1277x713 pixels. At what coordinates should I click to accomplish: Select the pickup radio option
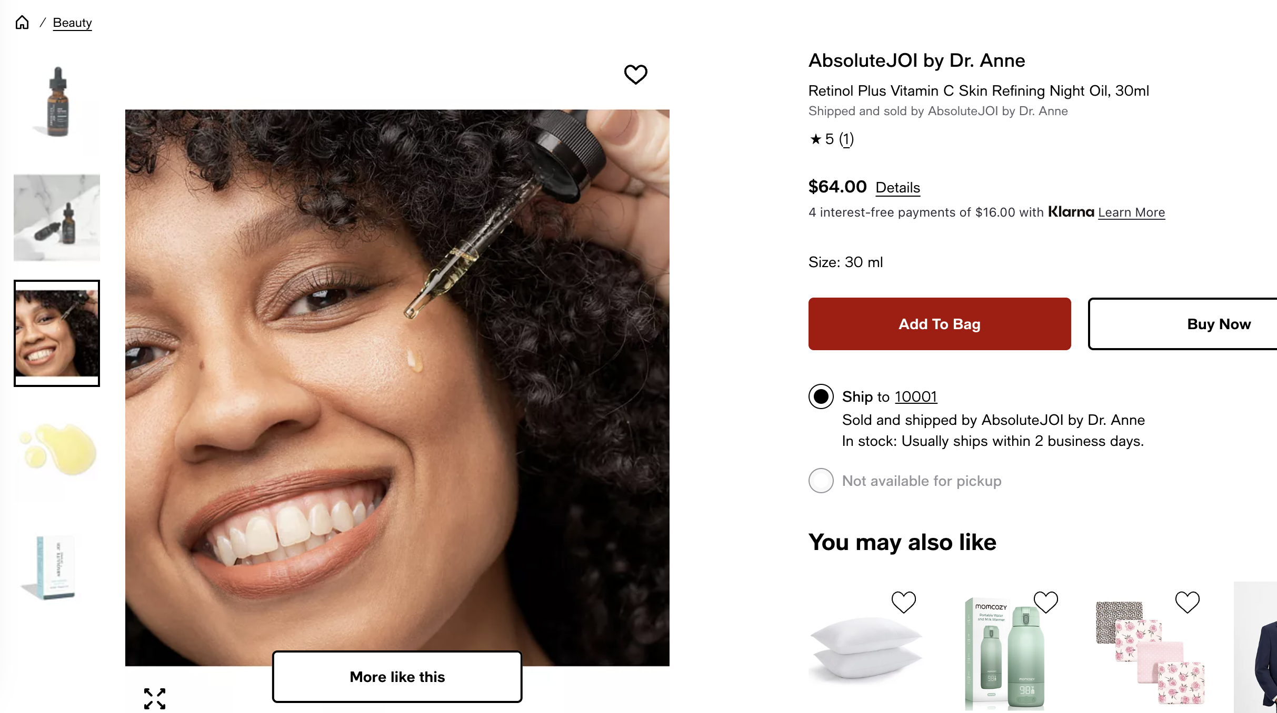click(x=821, y=481)
